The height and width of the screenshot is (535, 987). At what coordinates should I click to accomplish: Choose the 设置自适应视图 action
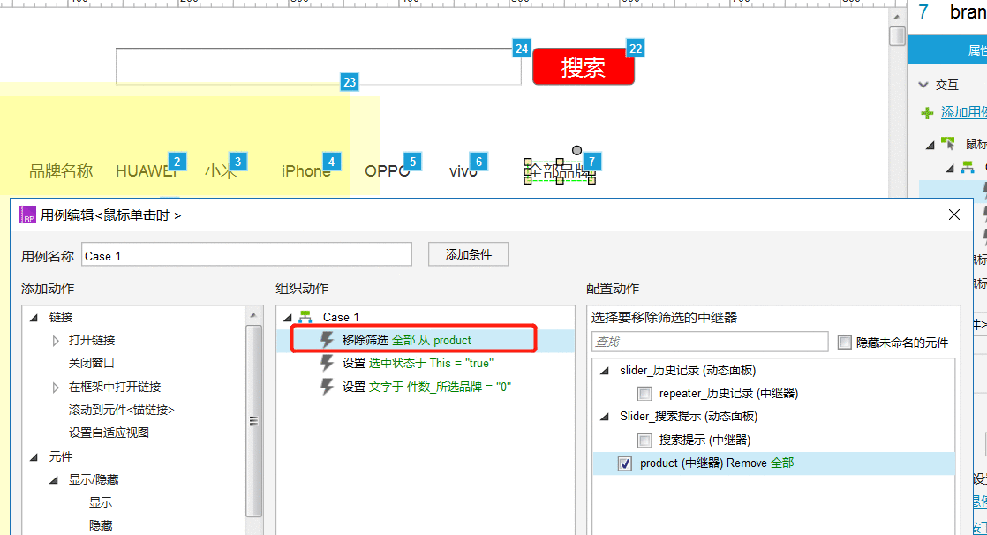(x=109, y=433)
